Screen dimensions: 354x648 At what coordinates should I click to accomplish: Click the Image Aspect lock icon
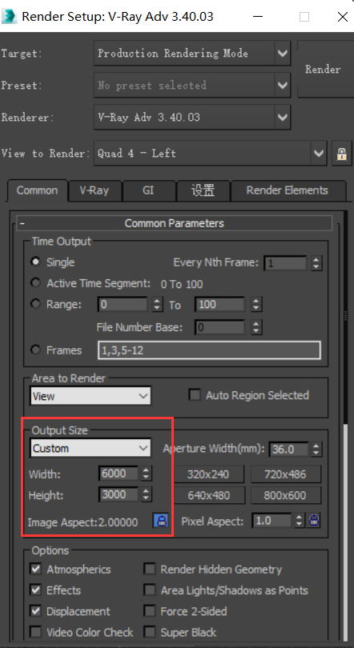pos(160,520)
